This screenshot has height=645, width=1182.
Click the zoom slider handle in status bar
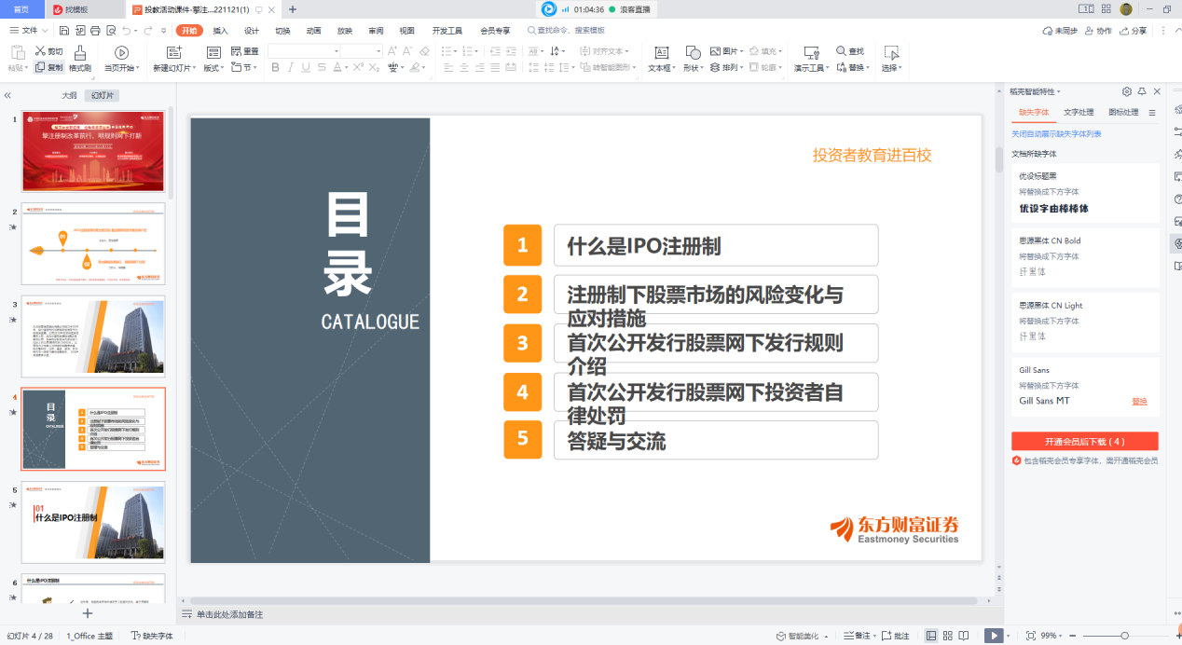click(1125, 636)
